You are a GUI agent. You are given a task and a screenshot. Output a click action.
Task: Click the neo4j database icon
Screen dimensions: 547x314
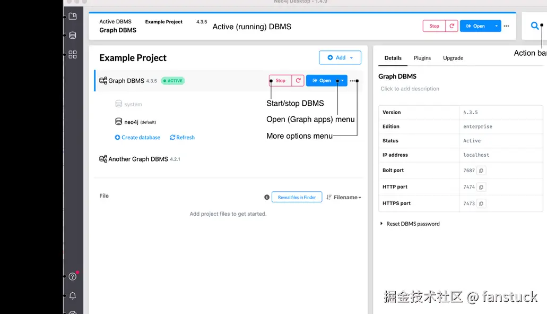tap(119, 122)
